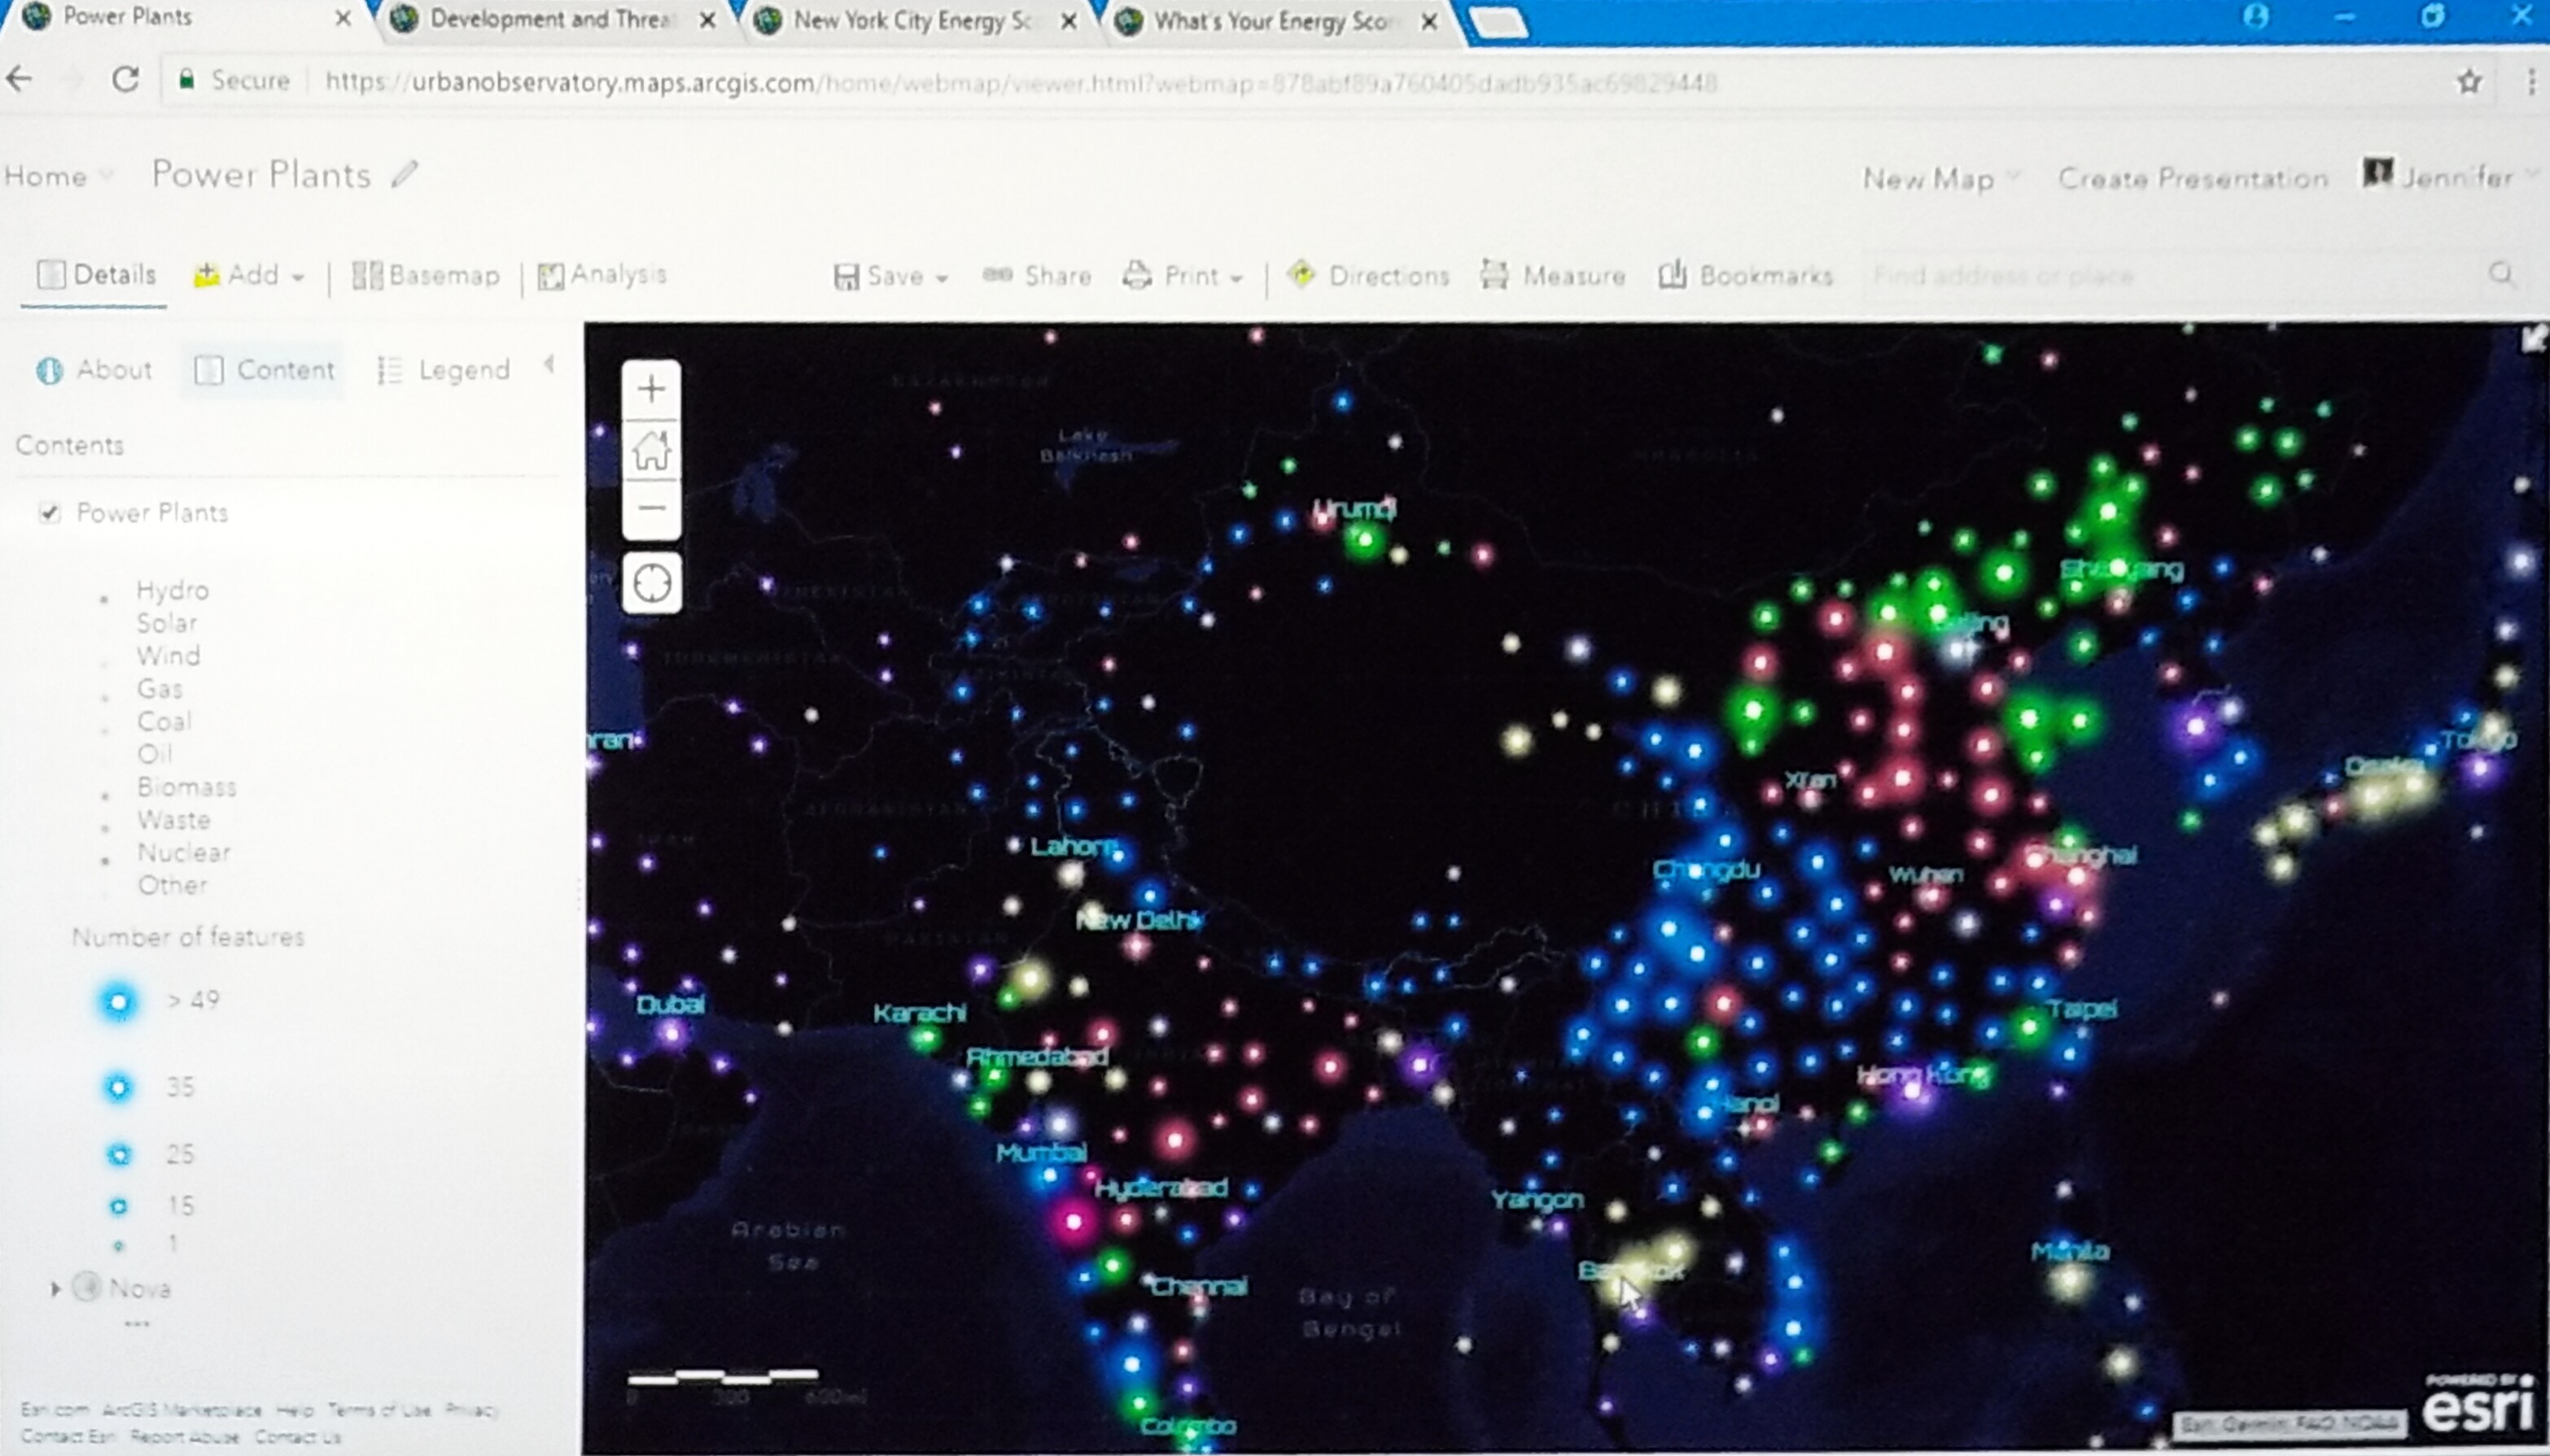Viewport: 2550px width, 1456px height.
Task: Click the New Delhi label on the map
Action: coord(1139,920)
